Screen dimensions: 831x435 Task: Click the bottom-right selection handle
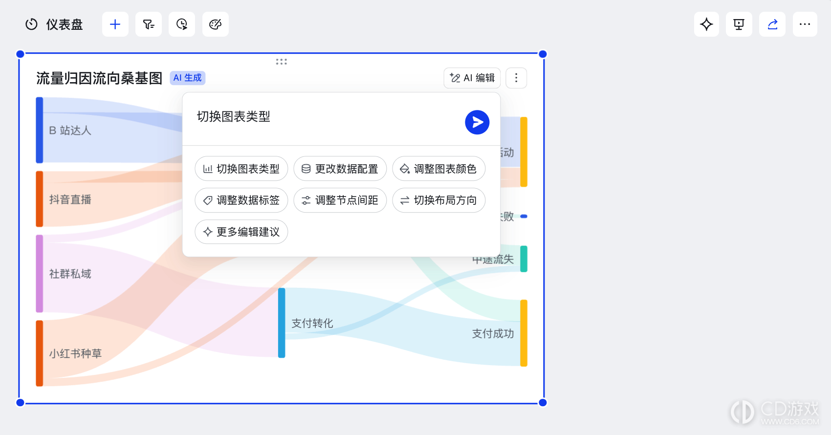click(543, 403)
